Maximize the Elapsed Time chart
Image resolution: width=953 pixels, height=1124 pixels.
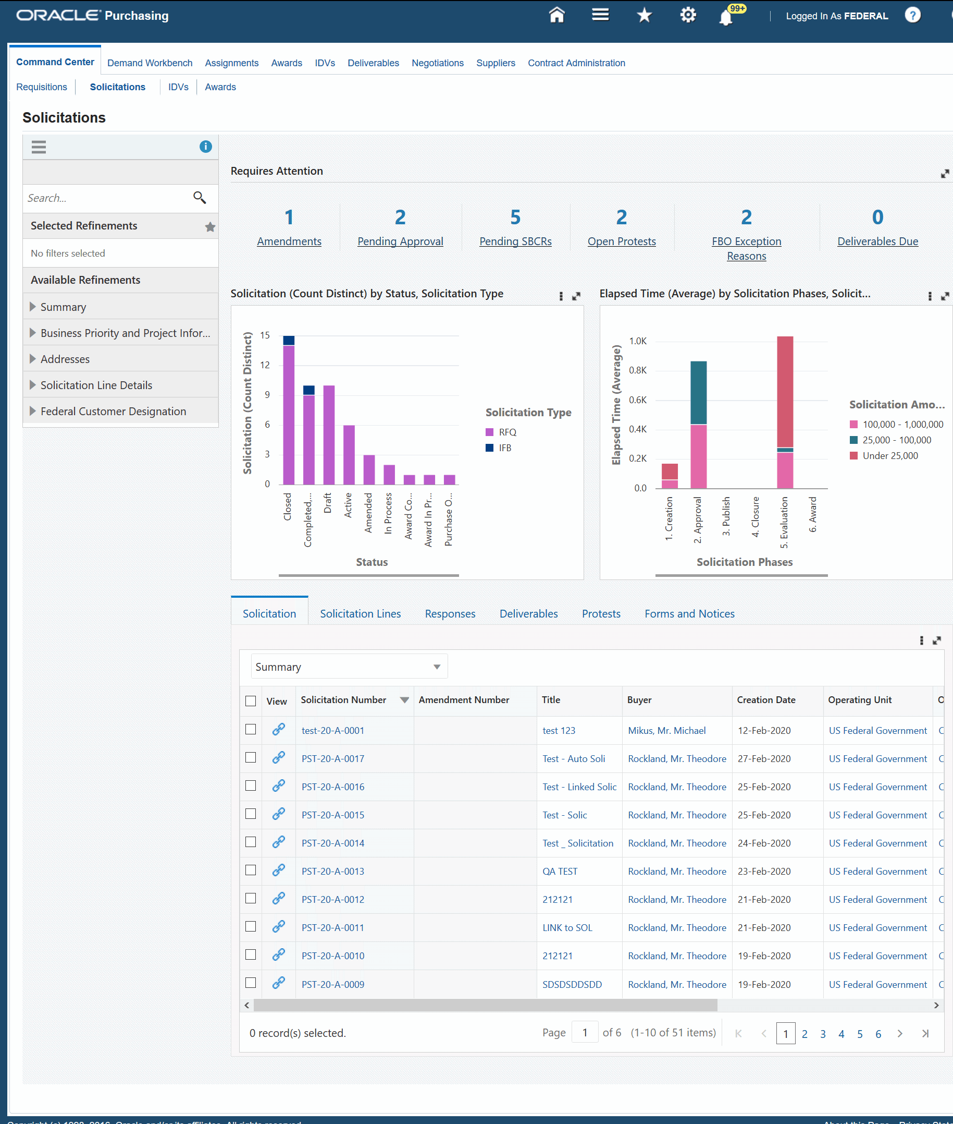[x=945, y=296]
